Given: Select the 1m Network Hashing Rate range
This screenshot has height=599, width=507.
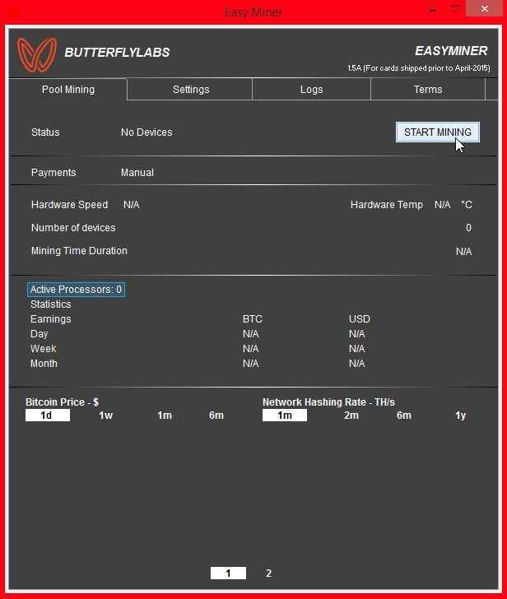Looking at the screenshot, I should coord(284,416).
